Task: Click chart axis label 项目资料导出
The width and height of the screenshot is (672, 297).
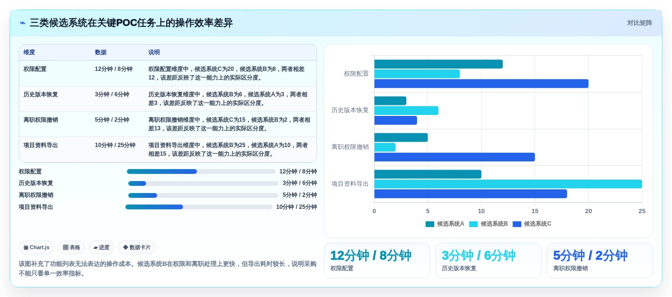Action: (x=350, y=184)
